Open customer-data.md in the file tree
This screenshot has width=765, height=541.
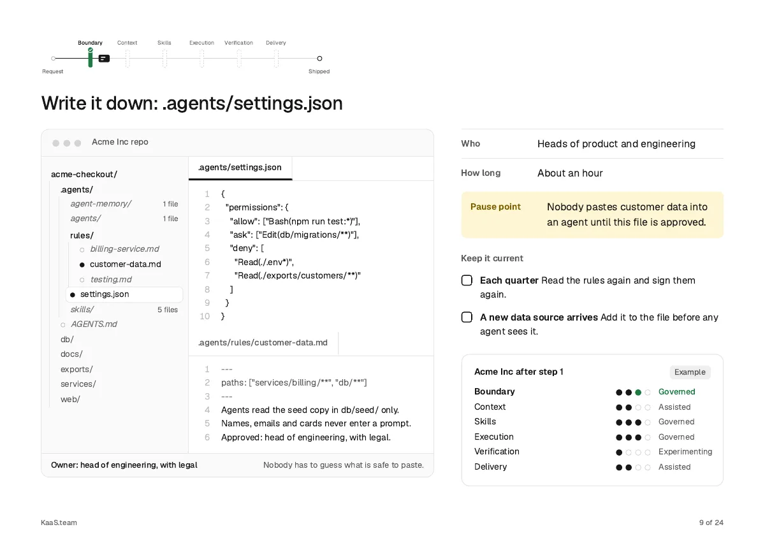126,264
